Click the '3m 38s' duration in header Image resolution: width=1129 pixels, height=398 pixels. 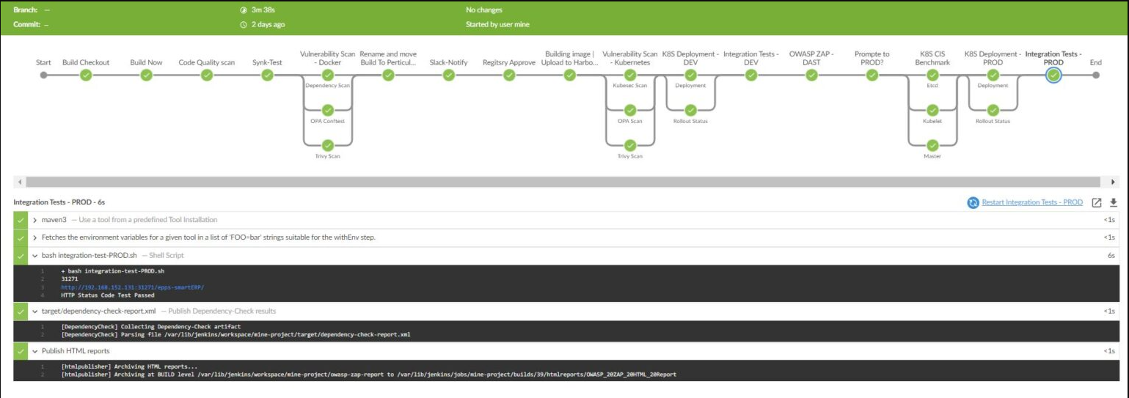pos(263,10)
